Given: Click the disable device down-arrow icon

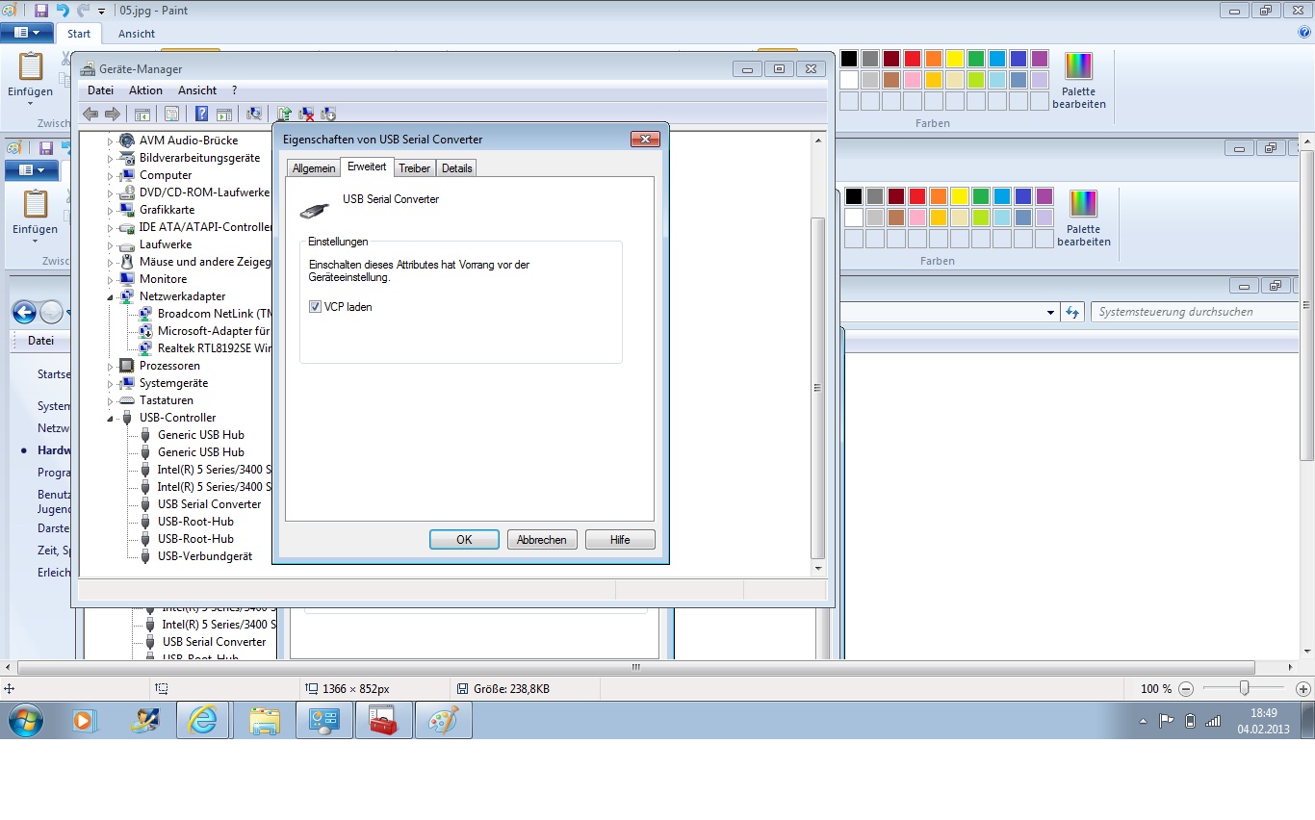Looking at the screenshot, I should point(328,114).
